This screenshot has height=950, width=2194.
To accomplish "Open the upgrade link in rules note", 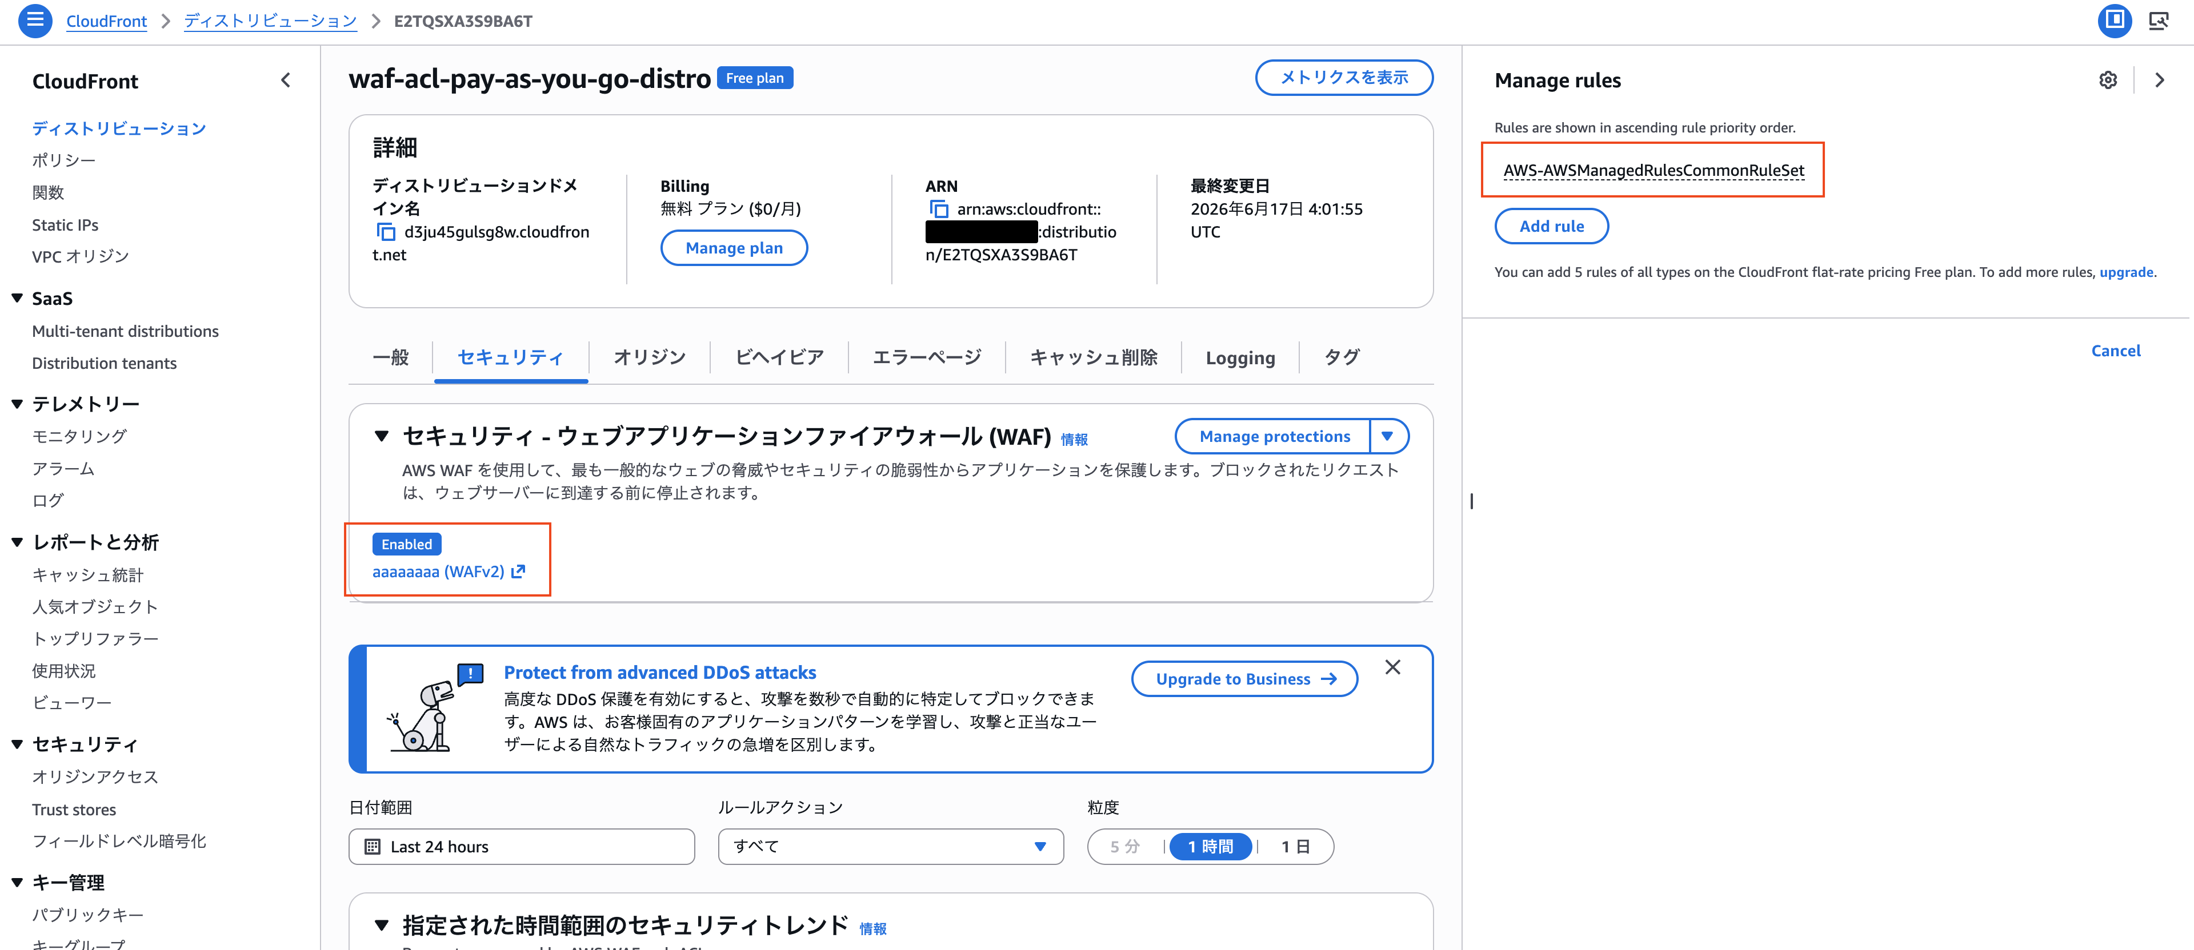I will pos(2126,272).
